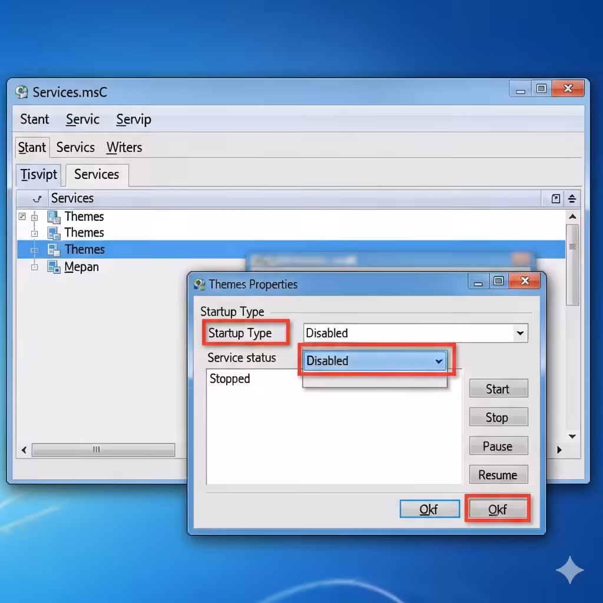Click the Pause button
The image size is (603, 603).
498,446
